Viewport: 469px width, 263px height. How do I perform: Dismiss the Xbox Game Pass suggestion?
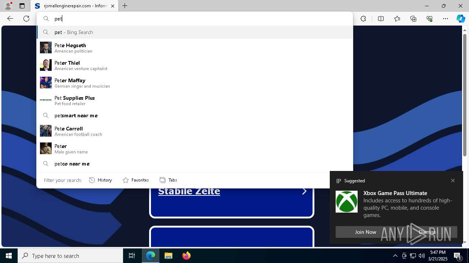[427, 232]
